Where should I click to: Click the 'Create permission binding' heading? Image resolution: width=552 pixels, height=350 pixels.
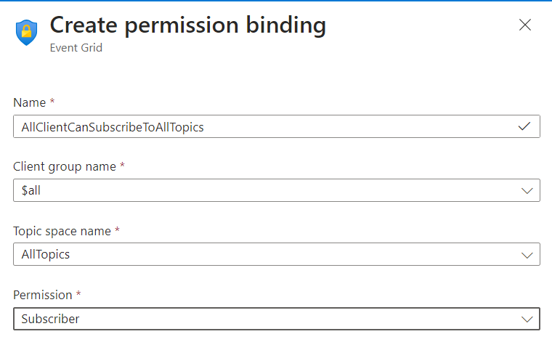187,25
